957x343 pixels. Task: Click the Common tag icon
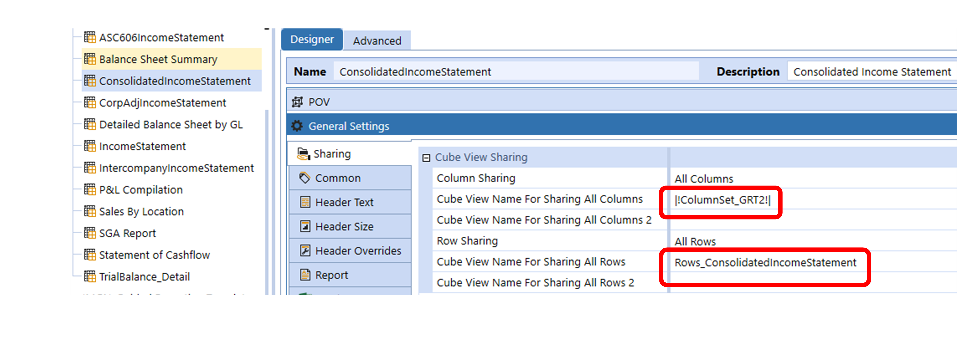tap(304, 178)
